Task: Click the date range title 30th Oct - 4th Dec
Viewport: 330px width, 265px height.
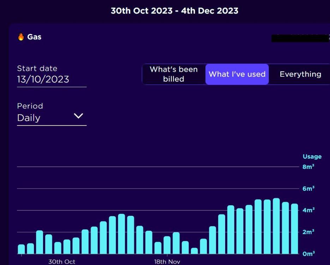Action: point(174,11)
